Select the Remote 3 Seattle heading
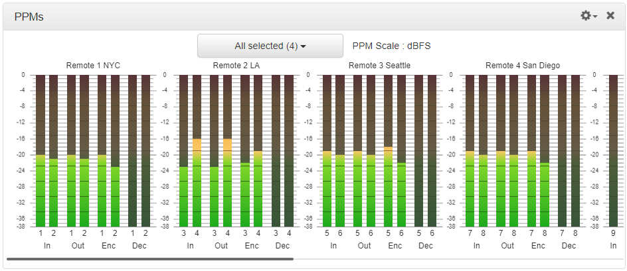This screenshot has width=627, height=271. (379, 66)
